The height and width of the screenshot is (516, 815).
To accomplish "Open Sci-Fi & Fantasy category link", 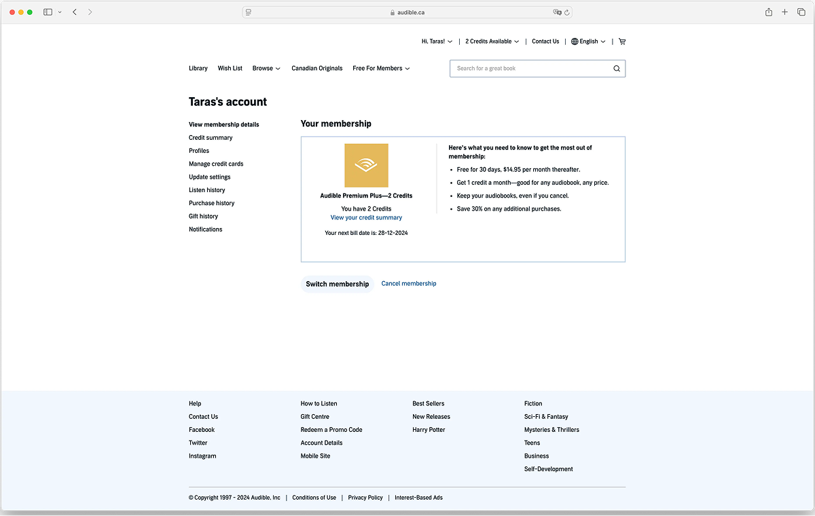I will pyautogui.click(x=546, y=417).
